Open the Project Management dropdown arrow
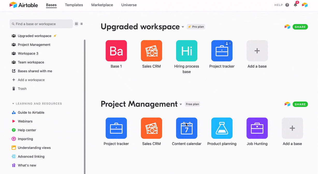318x174 pixels. tap(181, 104)
